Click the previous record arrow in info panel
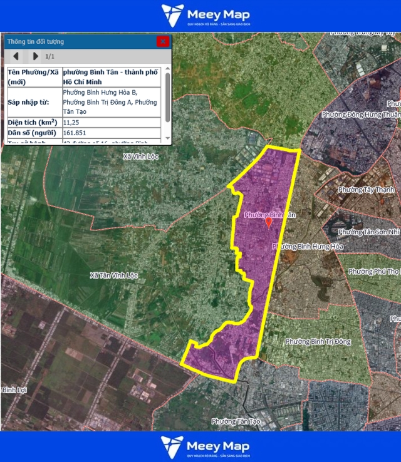The image size is (401, 462). [16, 56]
